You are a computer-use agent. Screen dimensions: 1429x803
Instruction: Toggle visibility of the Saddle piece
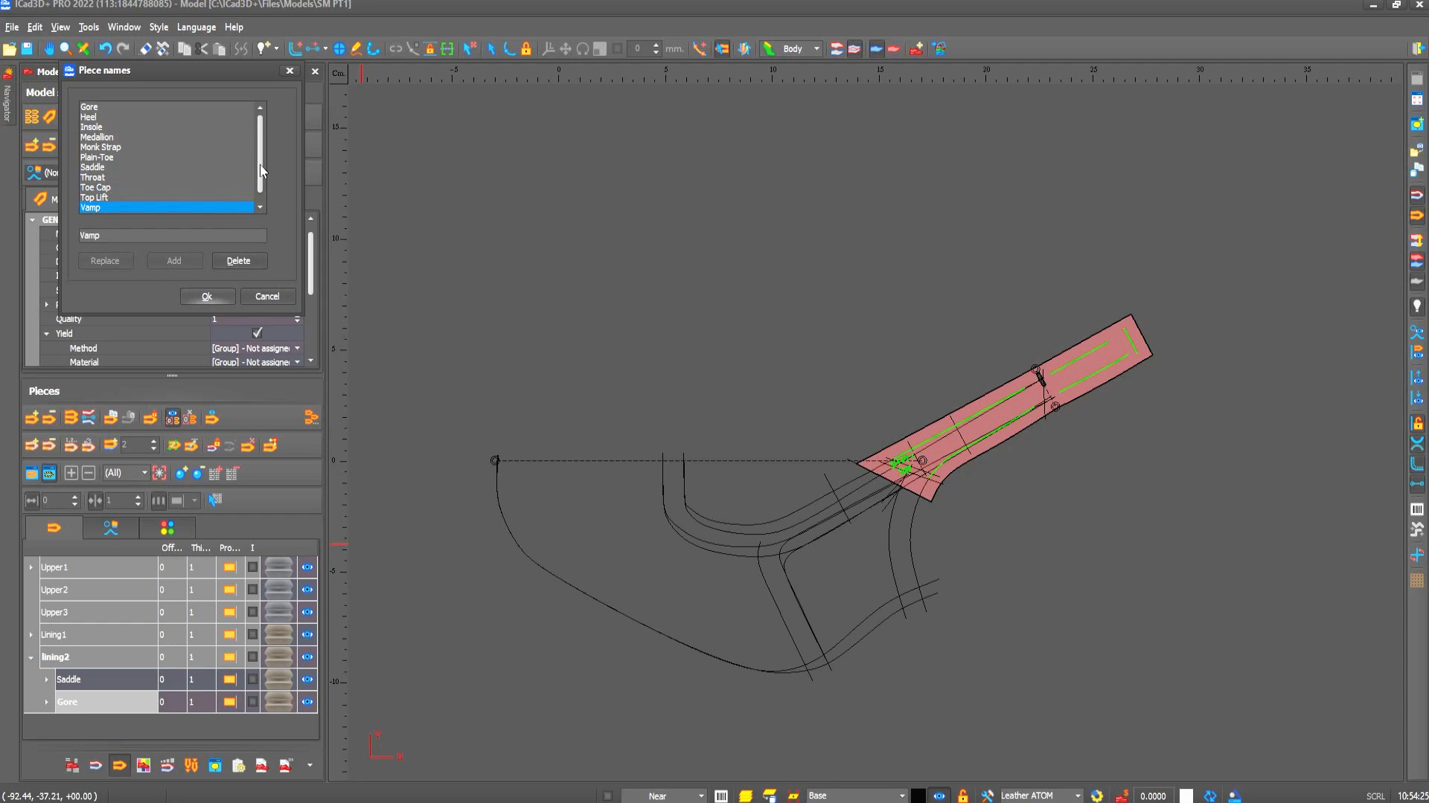(307, 679)
